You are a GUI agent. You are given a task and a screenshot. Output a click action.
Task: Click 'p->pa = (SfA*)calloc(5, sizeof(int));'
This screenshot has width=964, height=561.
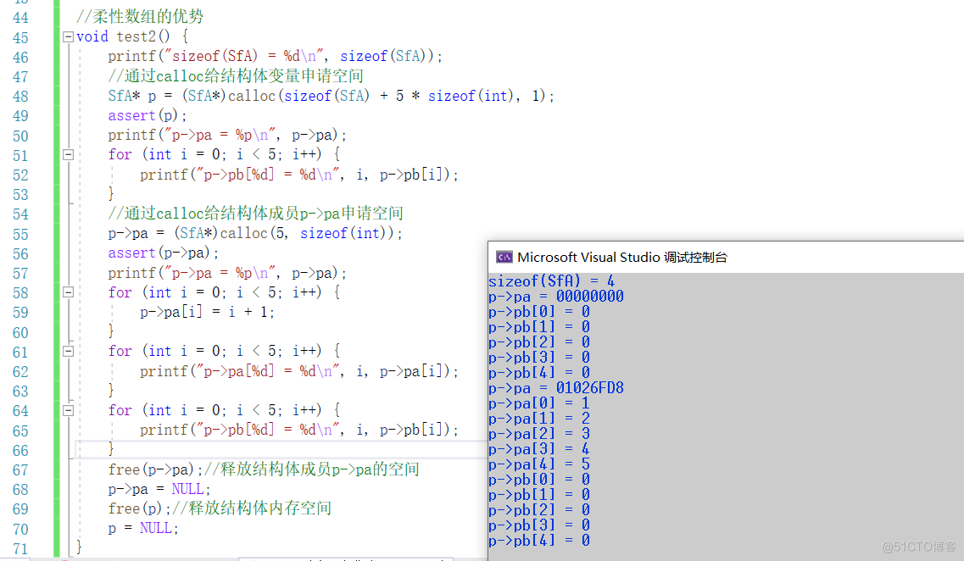coord(255,234)
